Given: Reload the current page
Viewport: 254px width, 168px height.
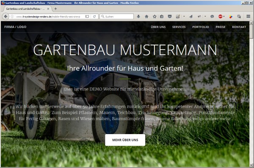Looking at the screenshot, I should [x=94, y=17].
